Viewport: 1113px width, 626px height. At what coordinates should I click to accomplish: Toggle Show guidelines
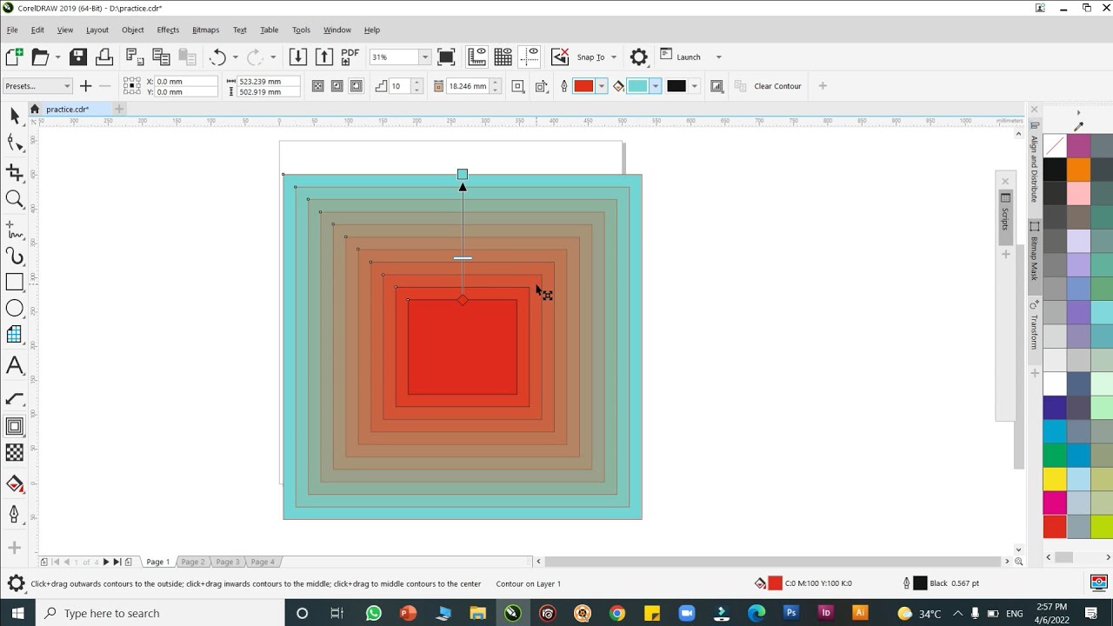pos(530,57)
